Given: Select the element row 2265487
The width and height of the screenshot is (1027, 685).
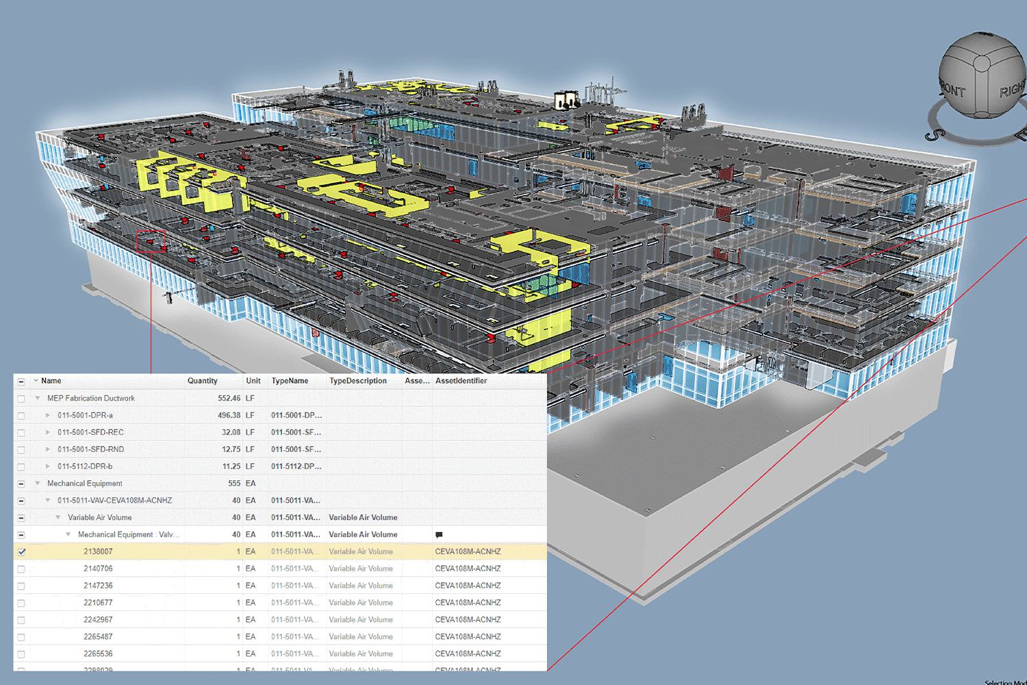Looking at the screenshot, I should point(280,637).
